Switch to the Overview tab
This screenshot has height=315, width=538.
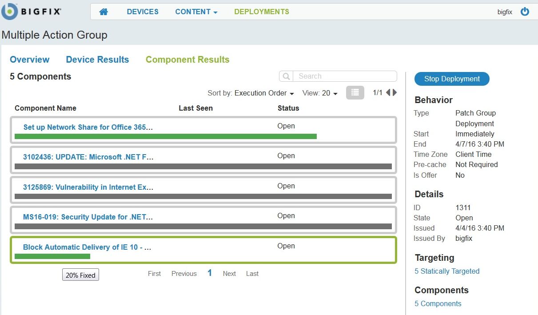tap(30, 60)
